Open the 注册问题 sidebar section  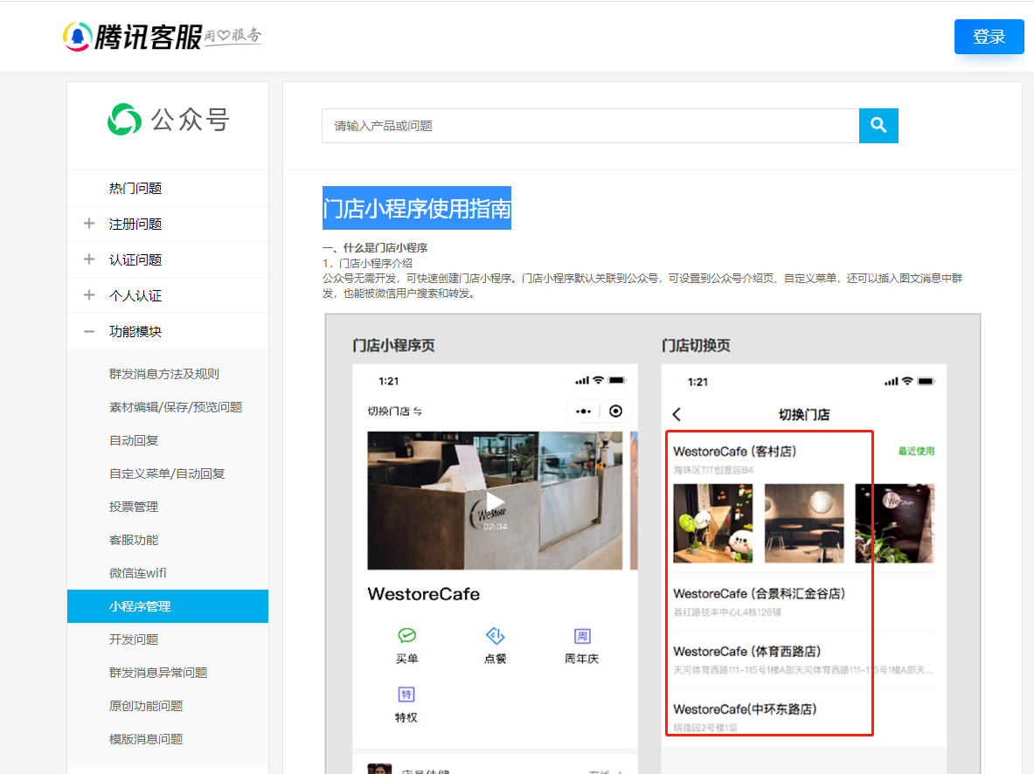[x=135, y=225]
